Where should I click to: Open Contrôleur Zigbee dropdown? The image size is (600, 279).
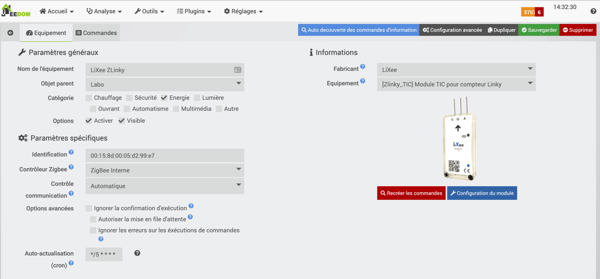pyautogui.click(x=164, y=170)
